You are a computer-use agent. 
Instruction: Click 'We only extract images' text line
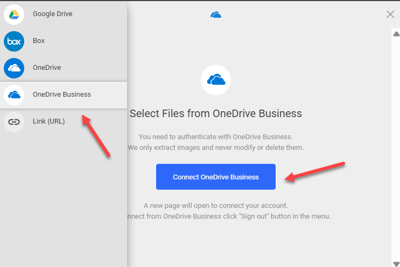click(x=216, y=148)
